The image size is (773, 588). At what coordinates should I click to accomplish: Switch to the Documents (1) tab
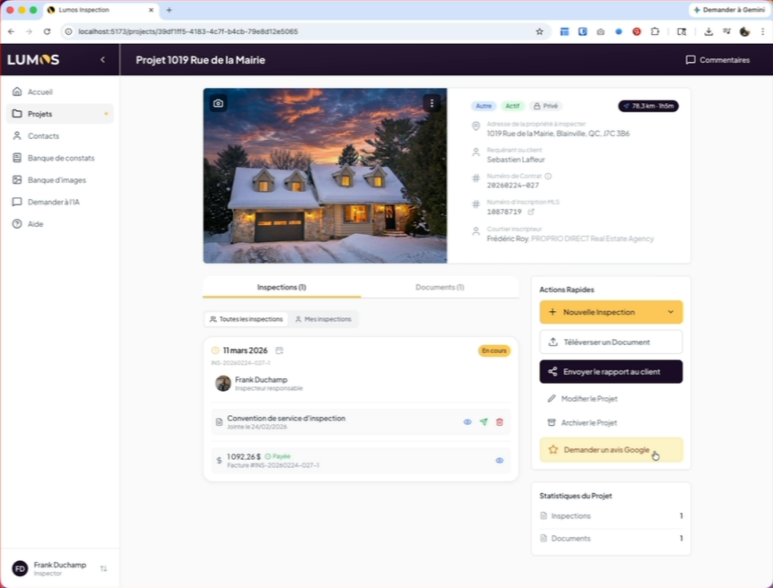440,287
